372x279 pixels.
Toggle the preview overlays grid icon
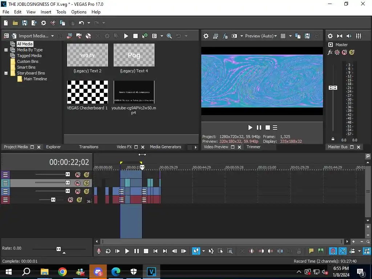coord(283,36)
